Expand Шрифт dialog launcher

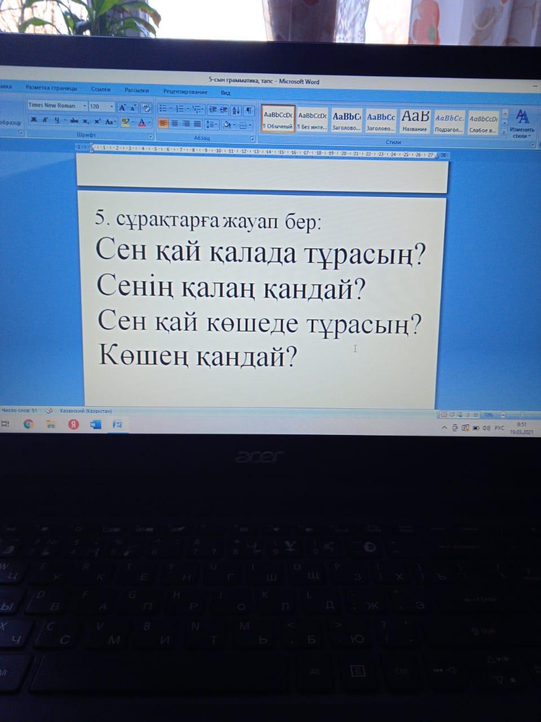(150, 136)
